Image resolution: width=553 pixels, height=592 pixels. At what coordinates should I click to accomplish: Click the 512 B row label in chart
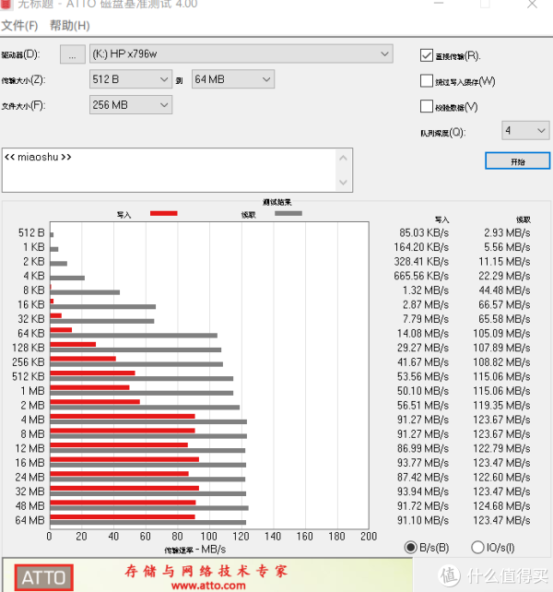click(31, 233)
